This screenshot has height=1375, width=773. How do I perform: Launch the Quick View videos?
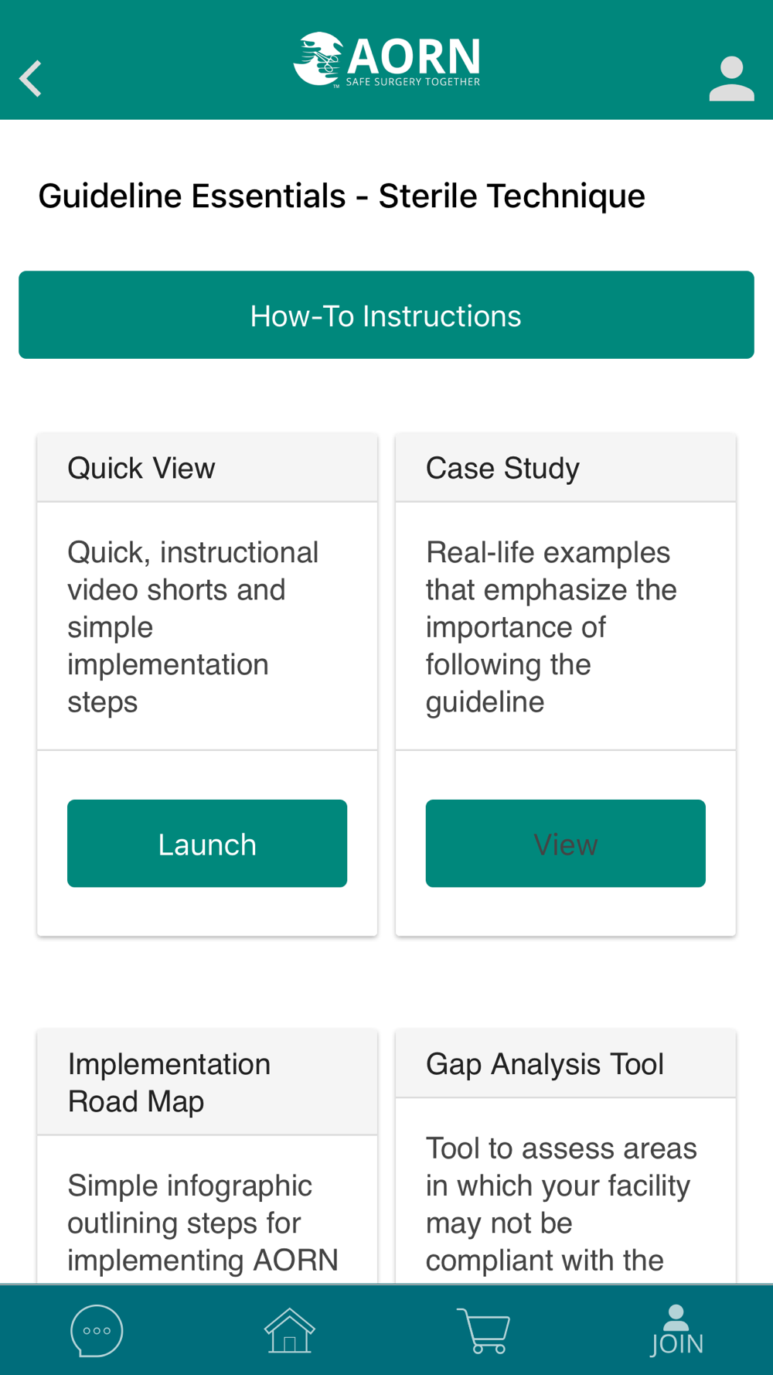[x=207, y=844]
